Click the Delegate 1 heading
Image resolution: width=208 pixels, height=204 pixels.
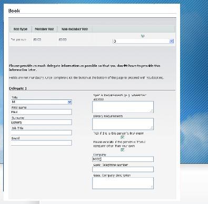click(x=18, y=88)
